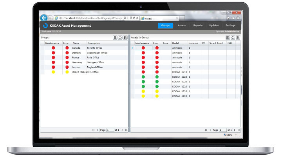Sort assets by ISIS column header

[x=231, y=43]
